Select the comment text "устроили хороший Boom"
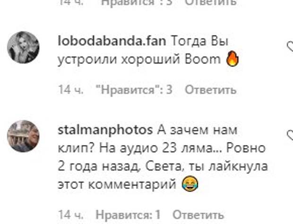This screenshot has height=224, width=293. point(139,60)
